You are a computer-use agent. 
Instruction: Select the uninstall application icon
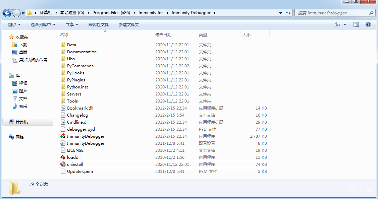[63, 164]
